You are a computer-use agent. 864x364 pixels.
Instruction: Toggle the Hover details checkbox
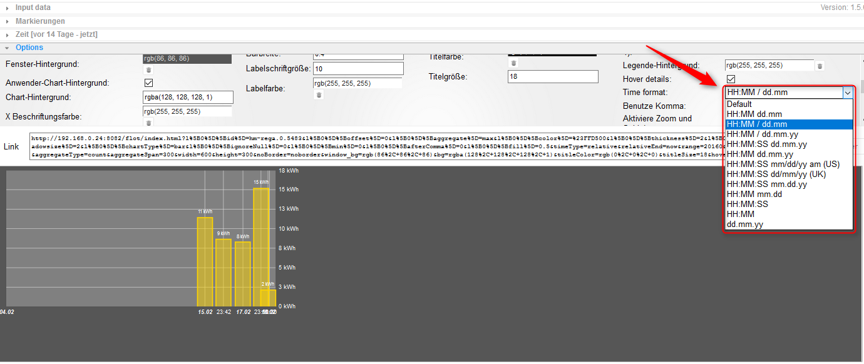(731, 79)
